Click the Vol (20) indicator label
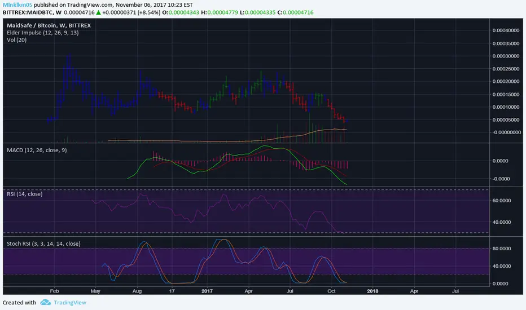The image size is (526, 310). [x=17, y=39]
